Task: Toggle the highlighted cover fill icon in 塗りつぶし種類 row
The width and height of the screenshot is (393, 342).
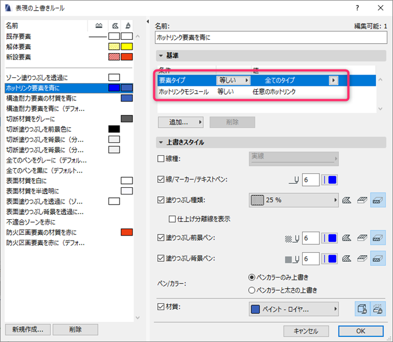Action: (378, 200)
